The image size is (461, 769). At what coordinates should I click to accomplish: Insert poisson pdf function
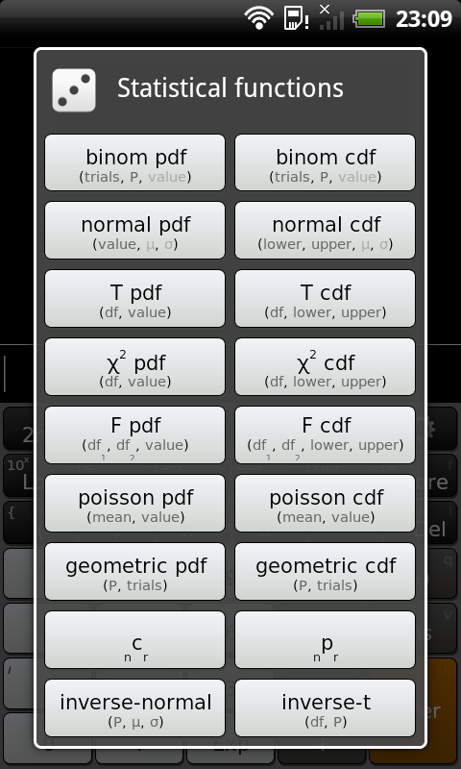134,503
